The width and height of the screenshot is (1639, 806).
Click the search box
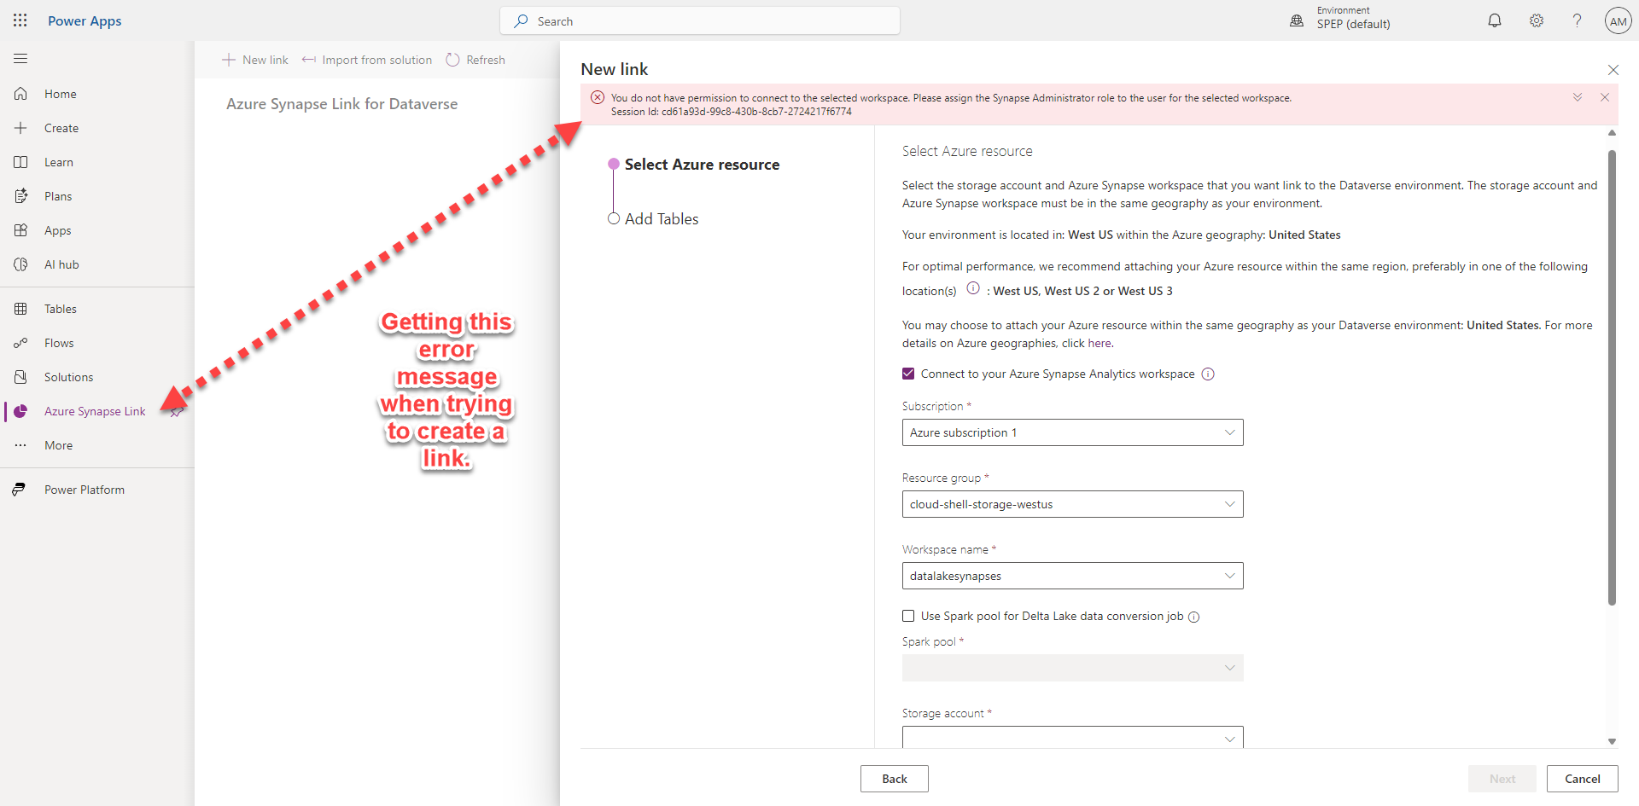[700, 20]
